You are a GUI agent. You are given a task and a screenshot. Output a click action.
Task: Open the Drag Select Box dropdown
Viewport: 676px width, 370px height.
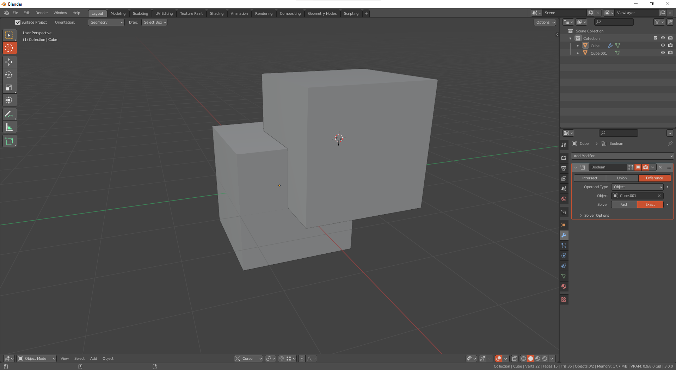click(x=154, y=23)
